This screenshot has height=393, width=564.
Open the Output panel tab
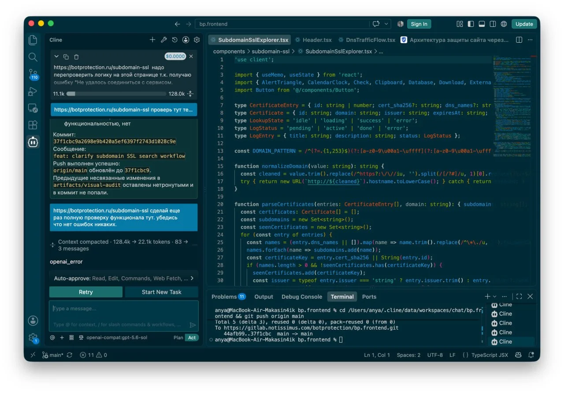click(x=264, y=297)
